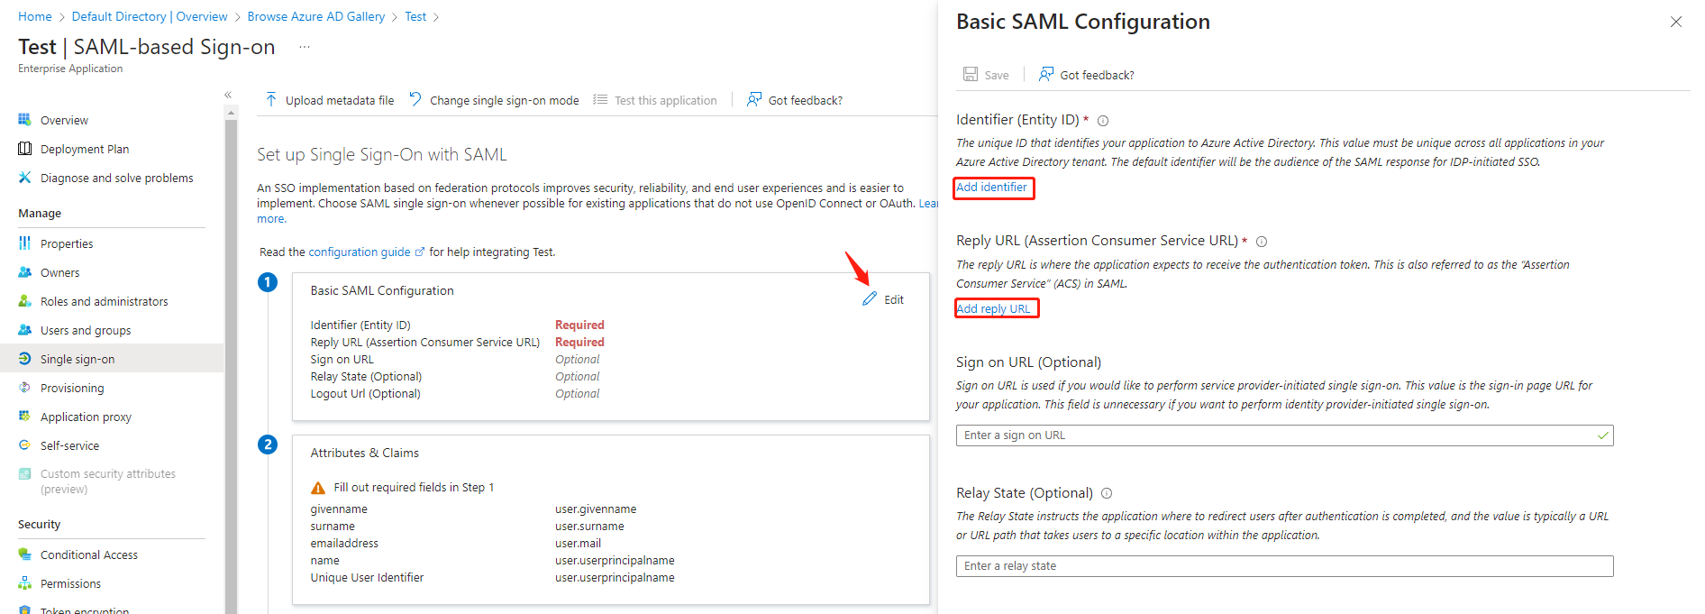
Task: Select Single sign-on in the Manage menu
Action: click(77, 358)
